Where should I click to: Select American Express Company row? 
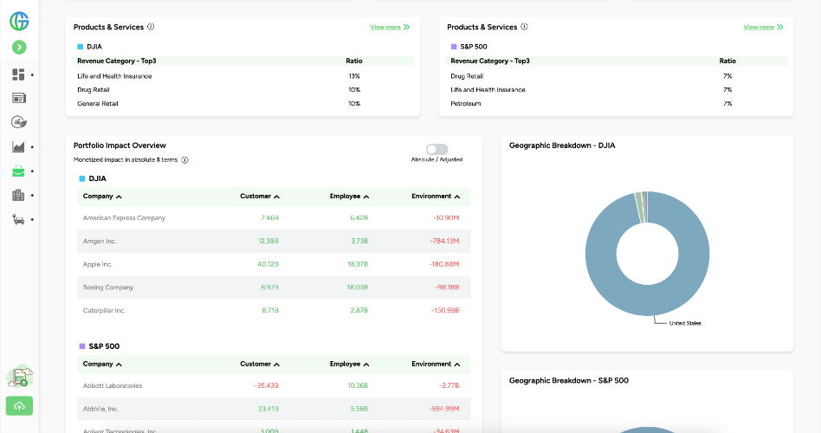[274, 218]
